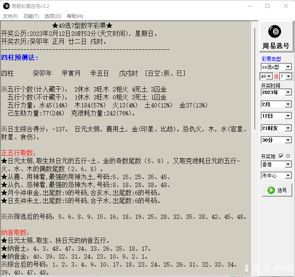This screenshot has width=295, height=277.
Task: Click the 8-ball 周易选号 logo button
Action: [x=275, y=37]
